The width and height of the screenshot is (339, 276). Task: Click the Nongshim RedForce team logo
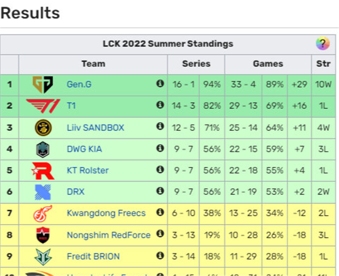pyautogui.click(x=42, y=235)
